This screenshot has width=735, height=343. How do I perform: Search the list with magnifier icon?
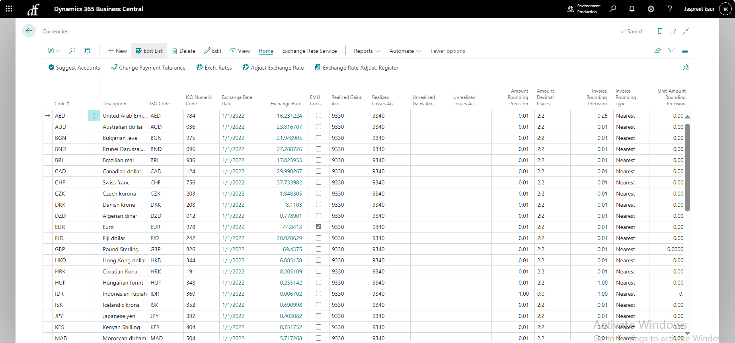(x=72, y=51)
